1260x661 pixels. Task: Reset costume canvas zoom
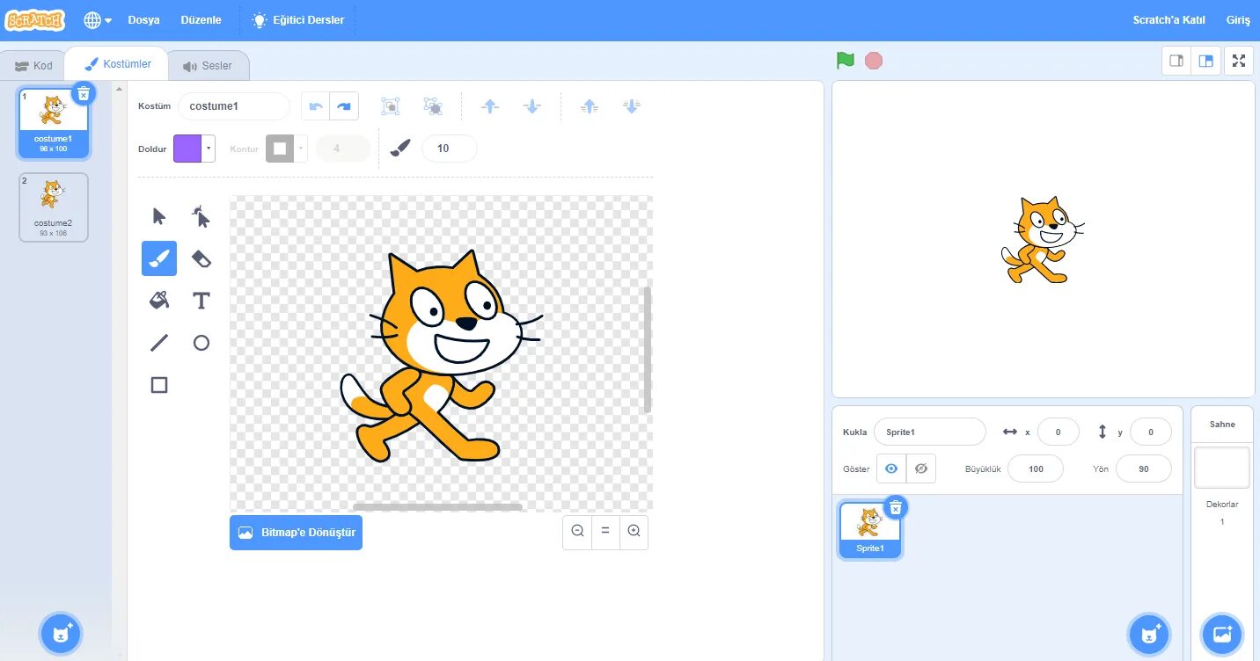pos(605,531)
